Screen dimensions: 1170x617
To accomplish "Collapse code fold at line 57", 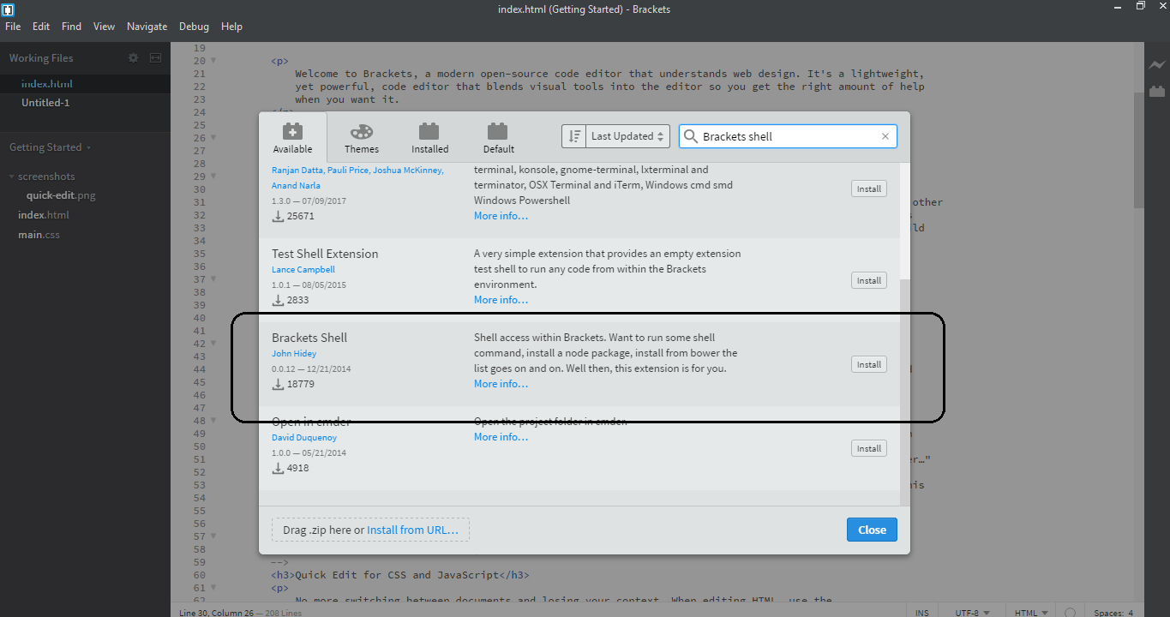I will point(213,536).
